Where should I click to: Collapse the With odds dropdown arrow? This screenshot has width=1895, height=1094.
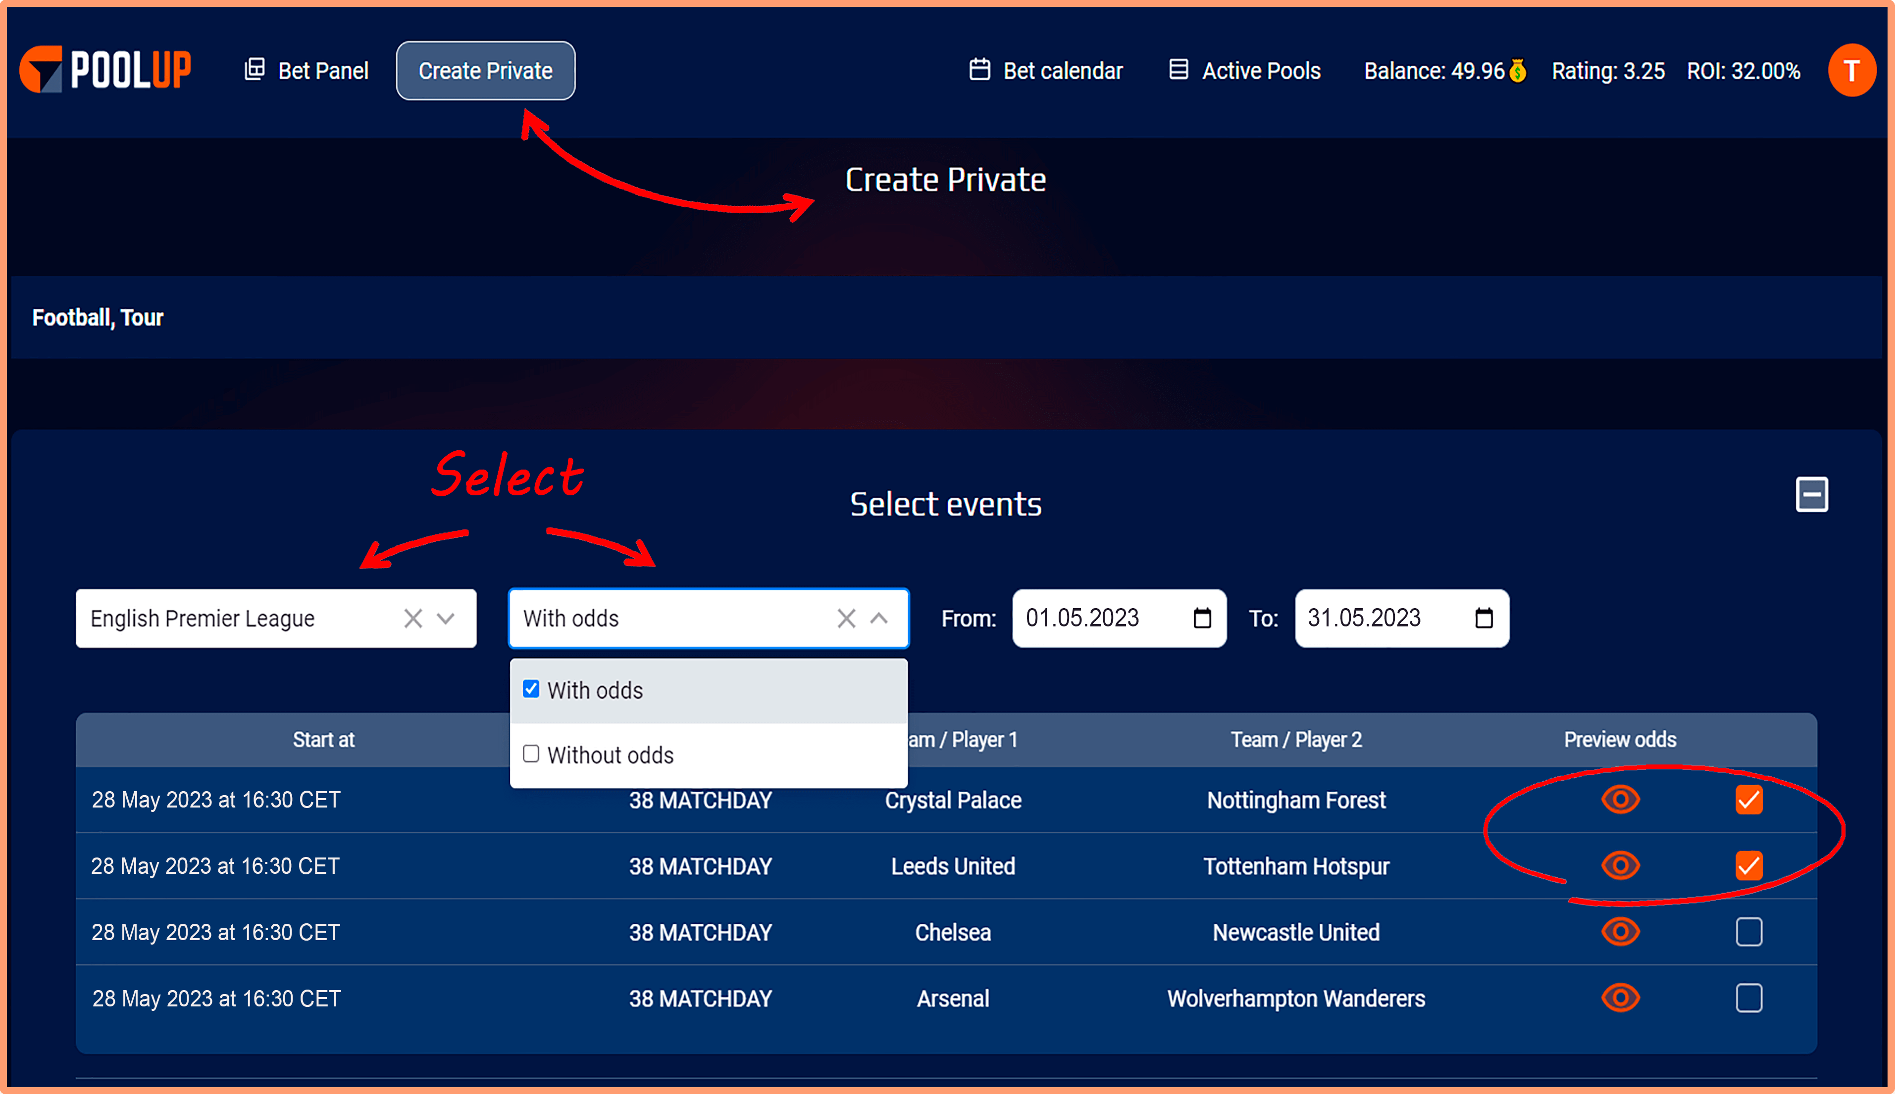[x=879, y=618]
